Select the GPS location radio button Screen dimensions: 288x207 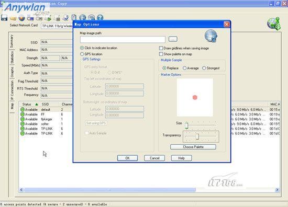(x=82, y=54)
